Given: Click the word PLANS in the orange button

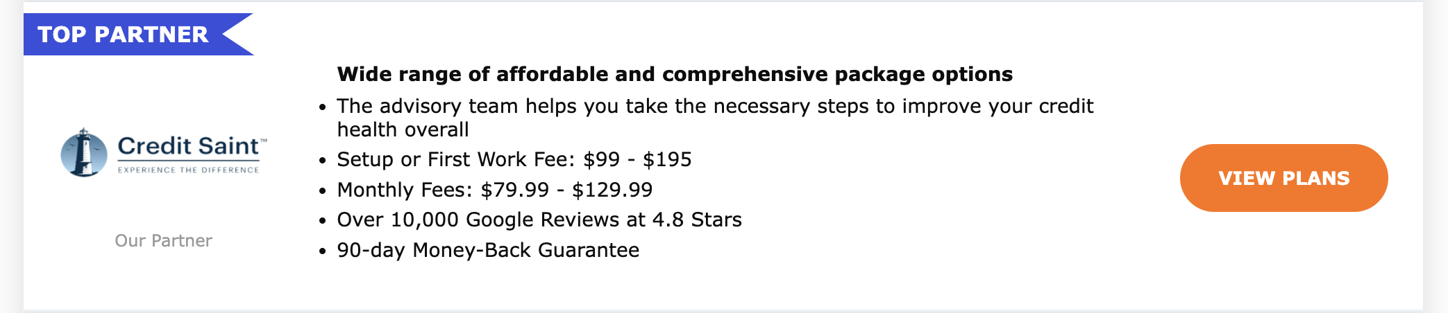Looking at the screenshot, I should [1316, 178].
